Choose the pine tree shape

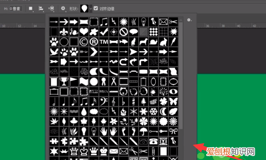[143, 101]
